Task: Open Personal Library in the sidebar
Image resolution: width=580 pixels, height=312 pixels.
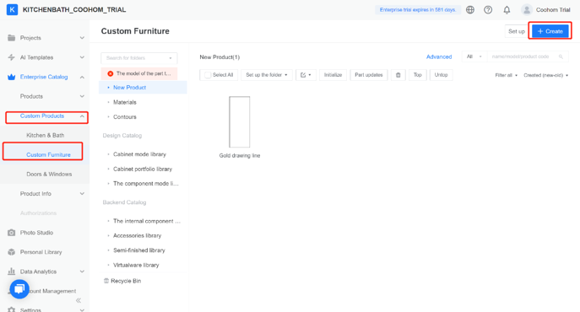Action: click(x=41, y=252)
